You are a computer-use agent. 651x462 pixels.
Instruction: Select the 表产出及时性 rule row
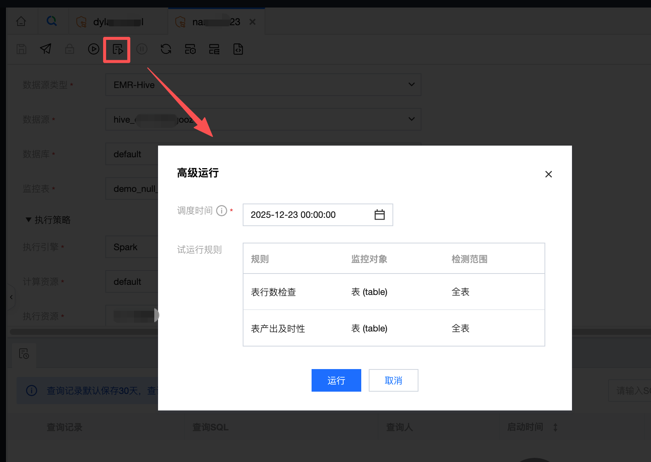(x=394, y=328)
